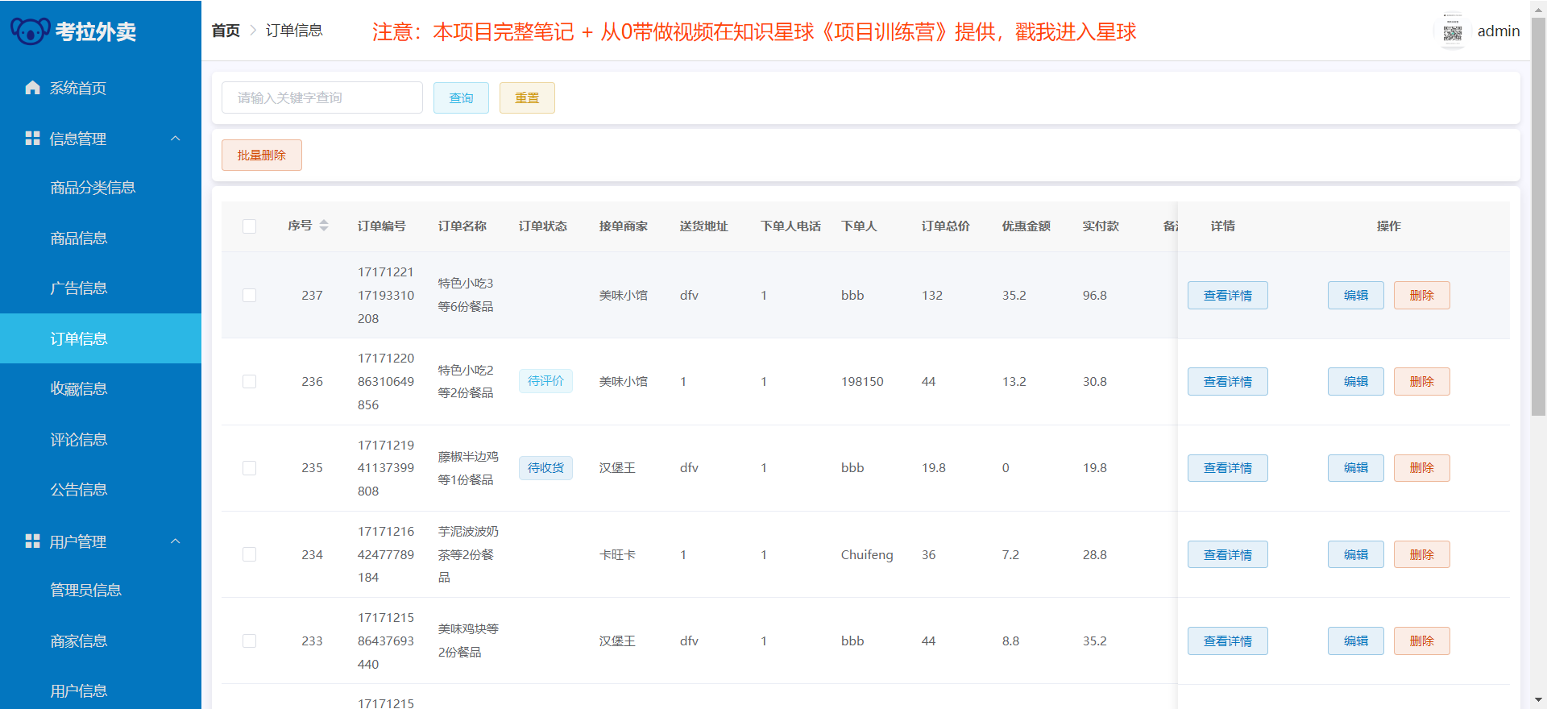Click the 订单状态 column header

543,226
